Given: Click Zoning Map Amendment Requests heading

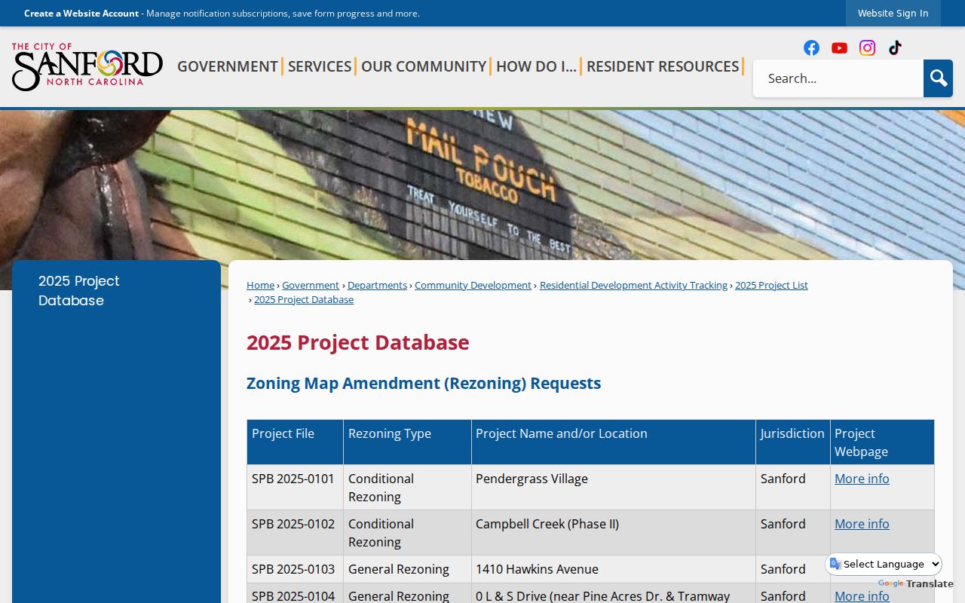Looking at the screenshot, I should 424,383.
